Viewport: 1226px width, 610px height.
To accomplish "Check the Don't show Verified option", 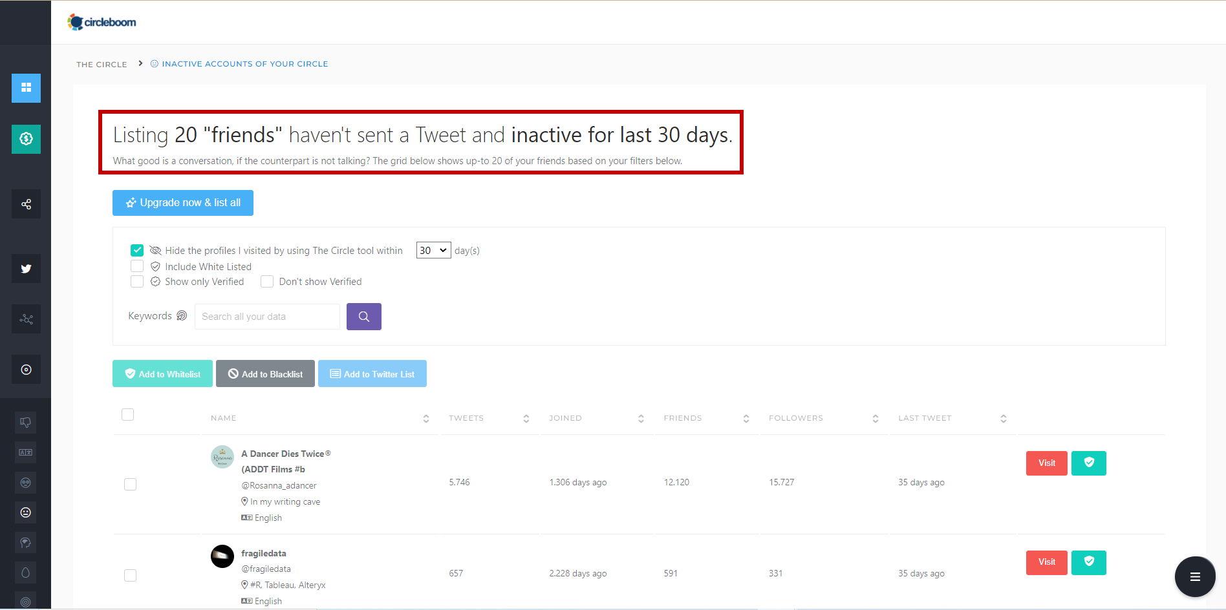I will (267, 282).
